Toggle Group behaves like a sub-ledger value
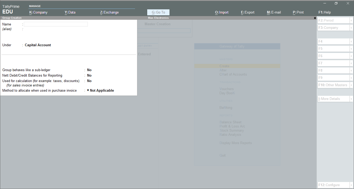The height and width of the screenshot is (189, 354). 89,70
